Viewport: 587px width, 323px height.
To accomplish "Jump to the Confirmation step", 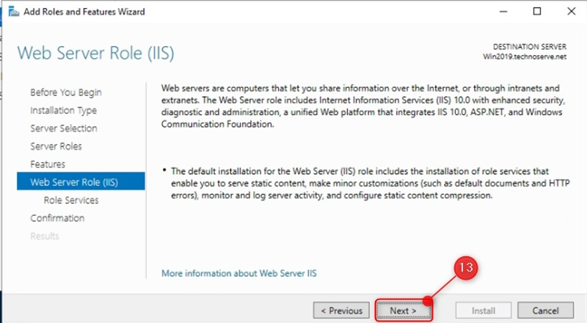I will [57, 218].
